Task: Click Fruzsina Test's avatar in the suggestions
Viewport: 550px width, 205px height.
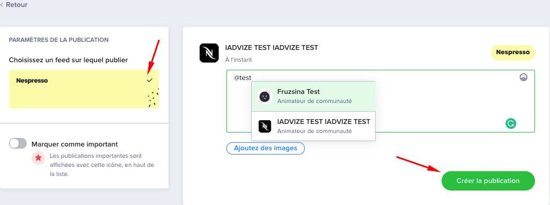Action: 265,96
